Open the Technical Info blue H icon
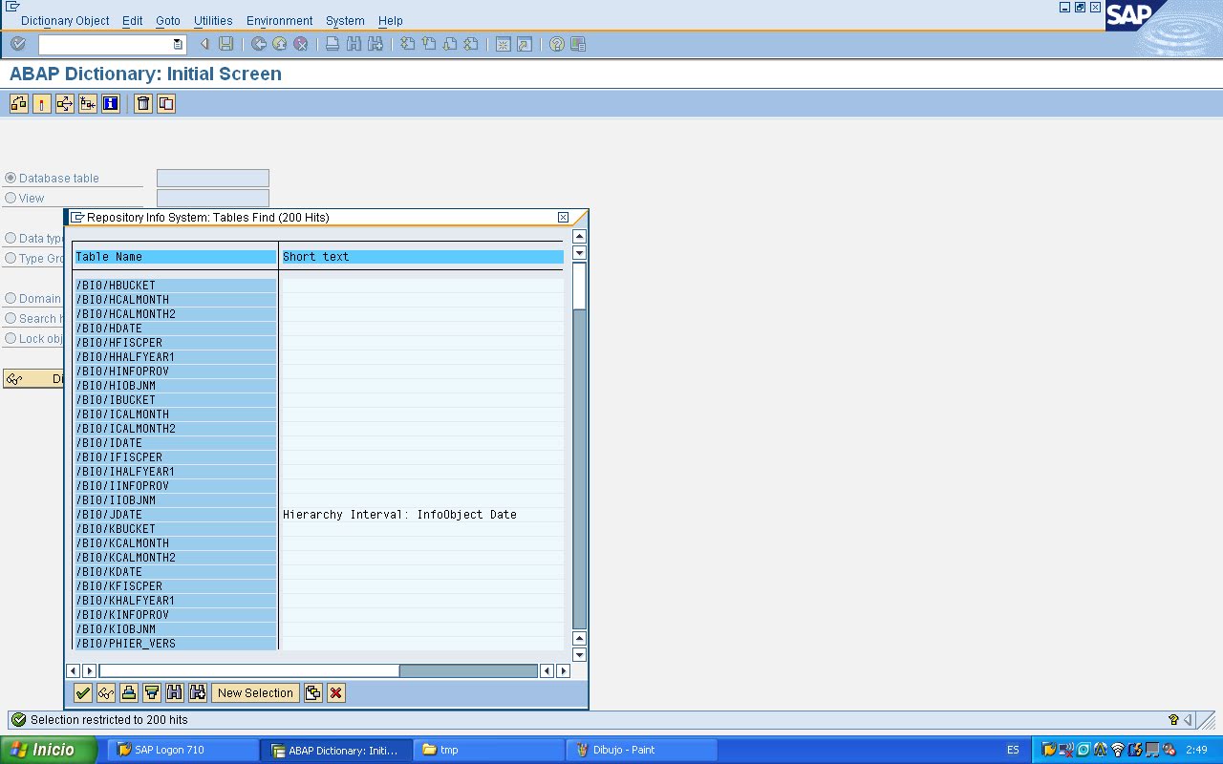The height and width of the screenshot is (764, 1223). click(110, 103)
